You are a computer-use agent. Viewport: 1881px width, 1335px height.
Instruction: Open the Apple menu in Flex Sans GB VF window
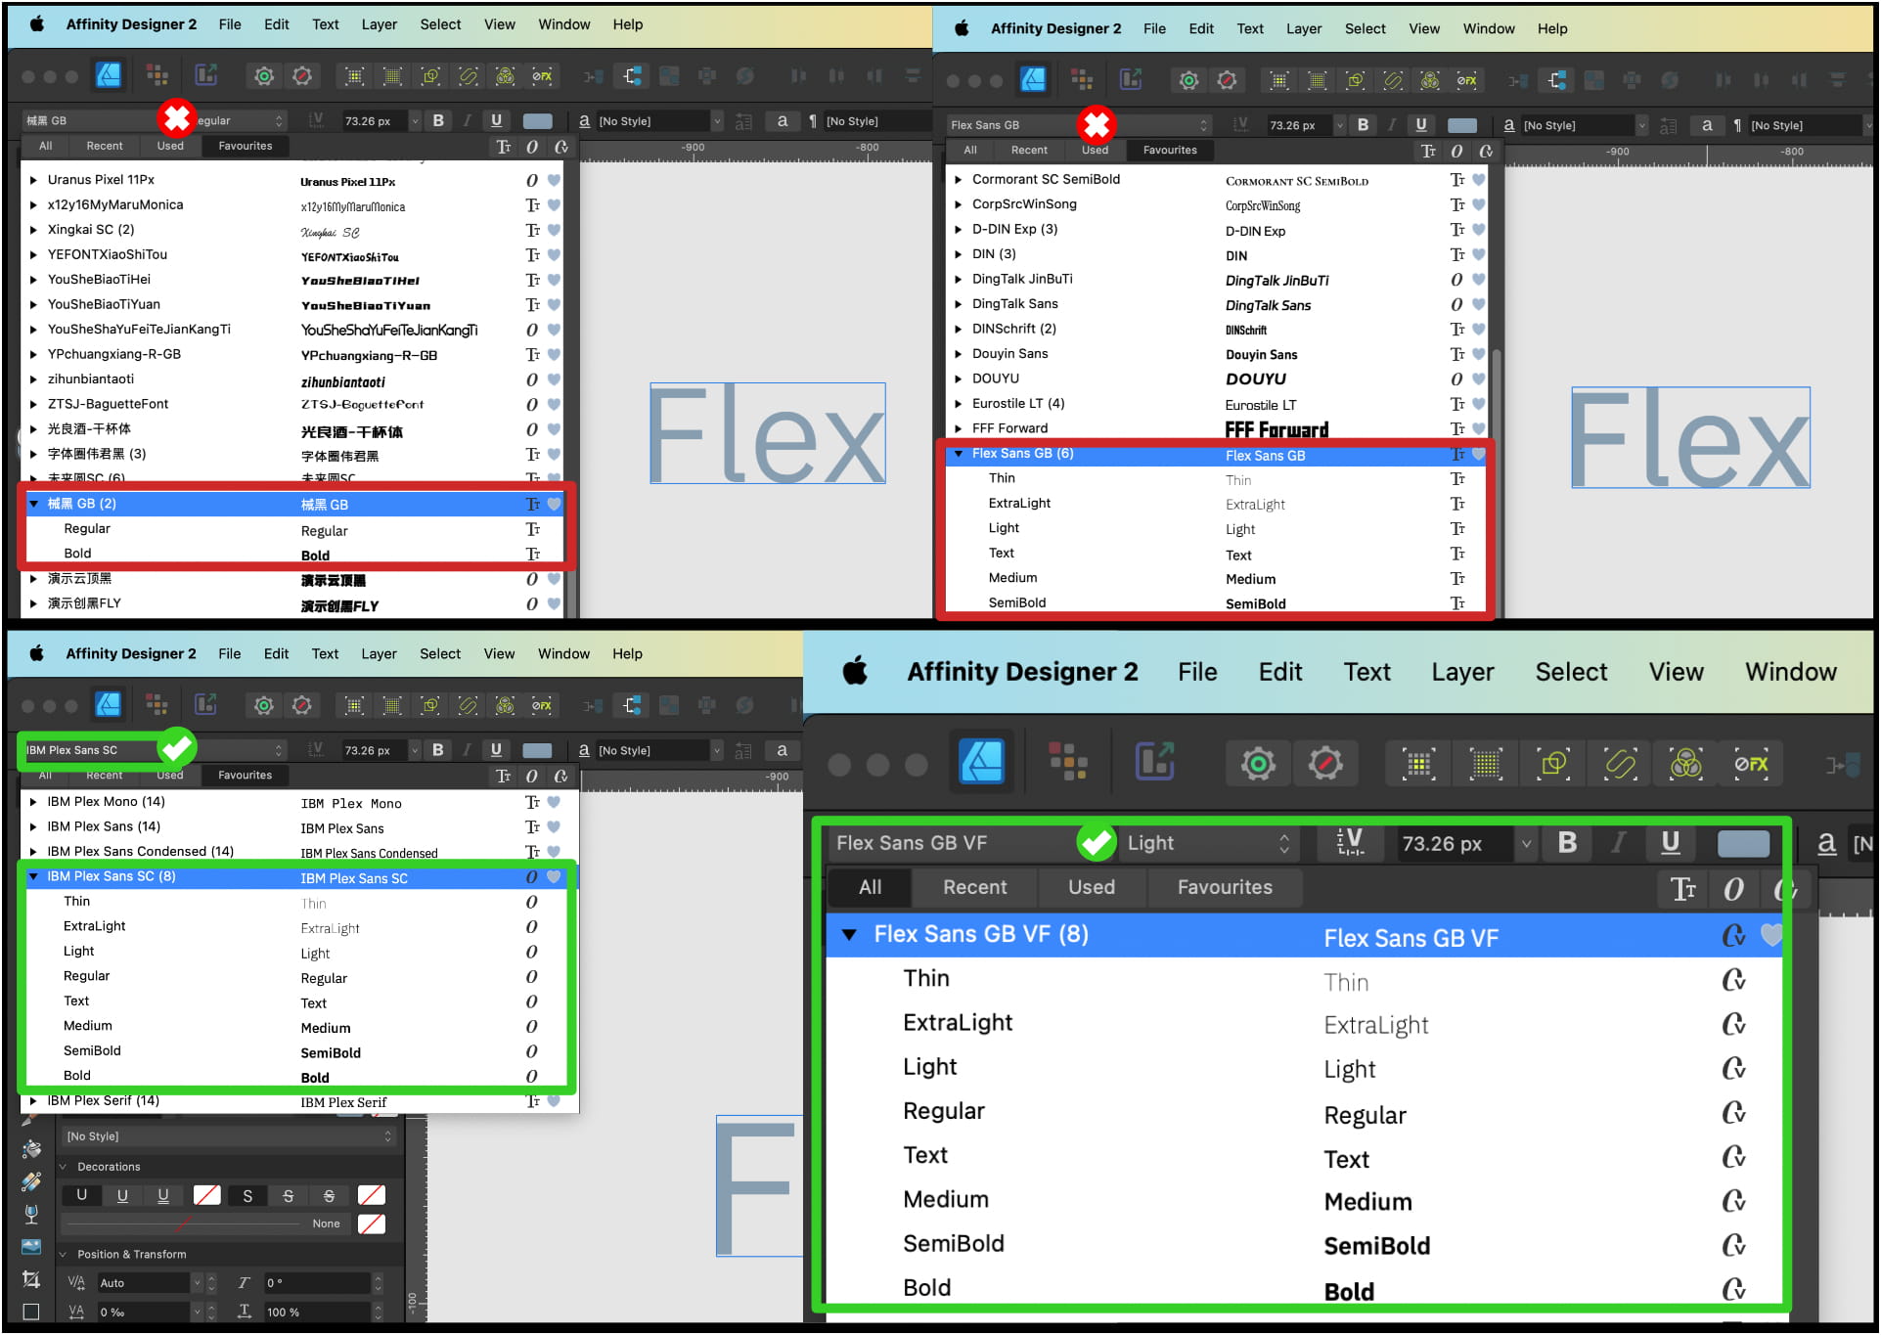click(x=855, y=671)
